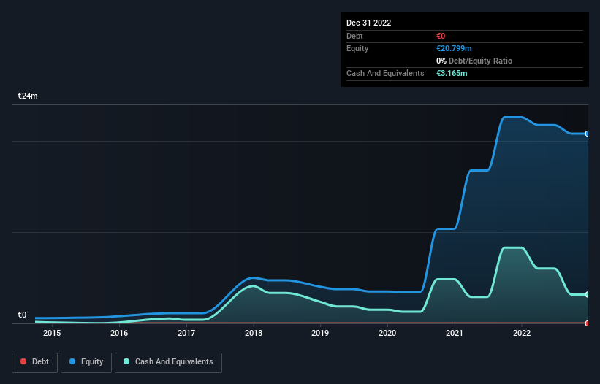Select the 2019 x-axis label
The height and width of the screenshot is (384, 600).
[320, 333]
